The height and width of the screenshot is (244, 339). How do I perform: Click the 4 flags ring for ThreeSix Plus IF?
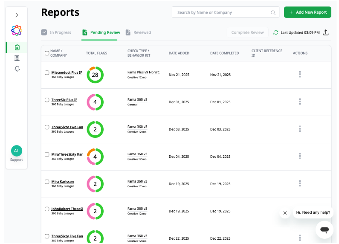coord(95,102)
